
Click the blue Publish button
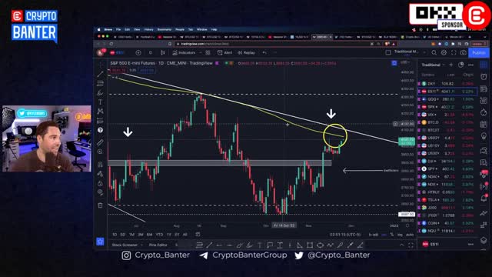[x=478, y=53]
